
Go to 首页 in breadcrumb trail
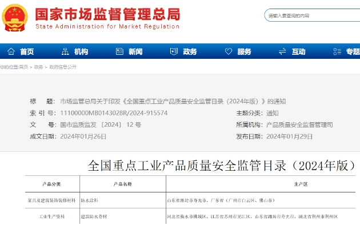(x=23, y=67)
